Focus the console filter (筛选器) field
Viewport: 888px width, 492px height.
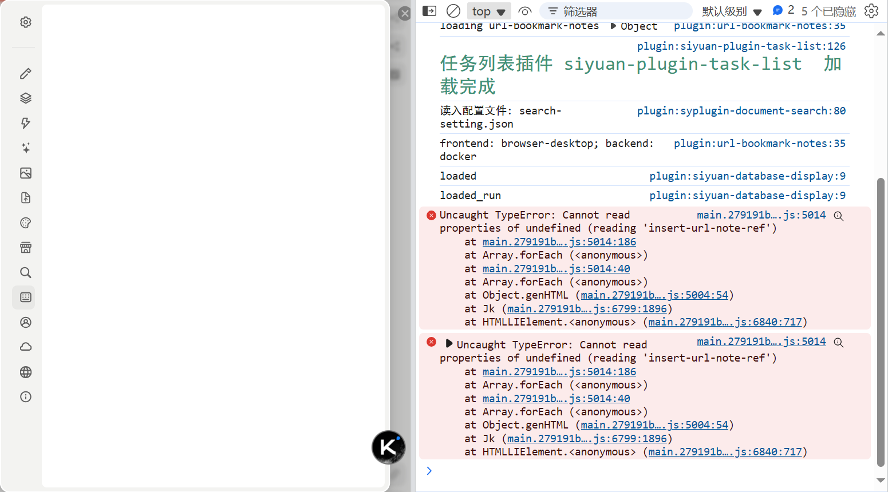616,11
